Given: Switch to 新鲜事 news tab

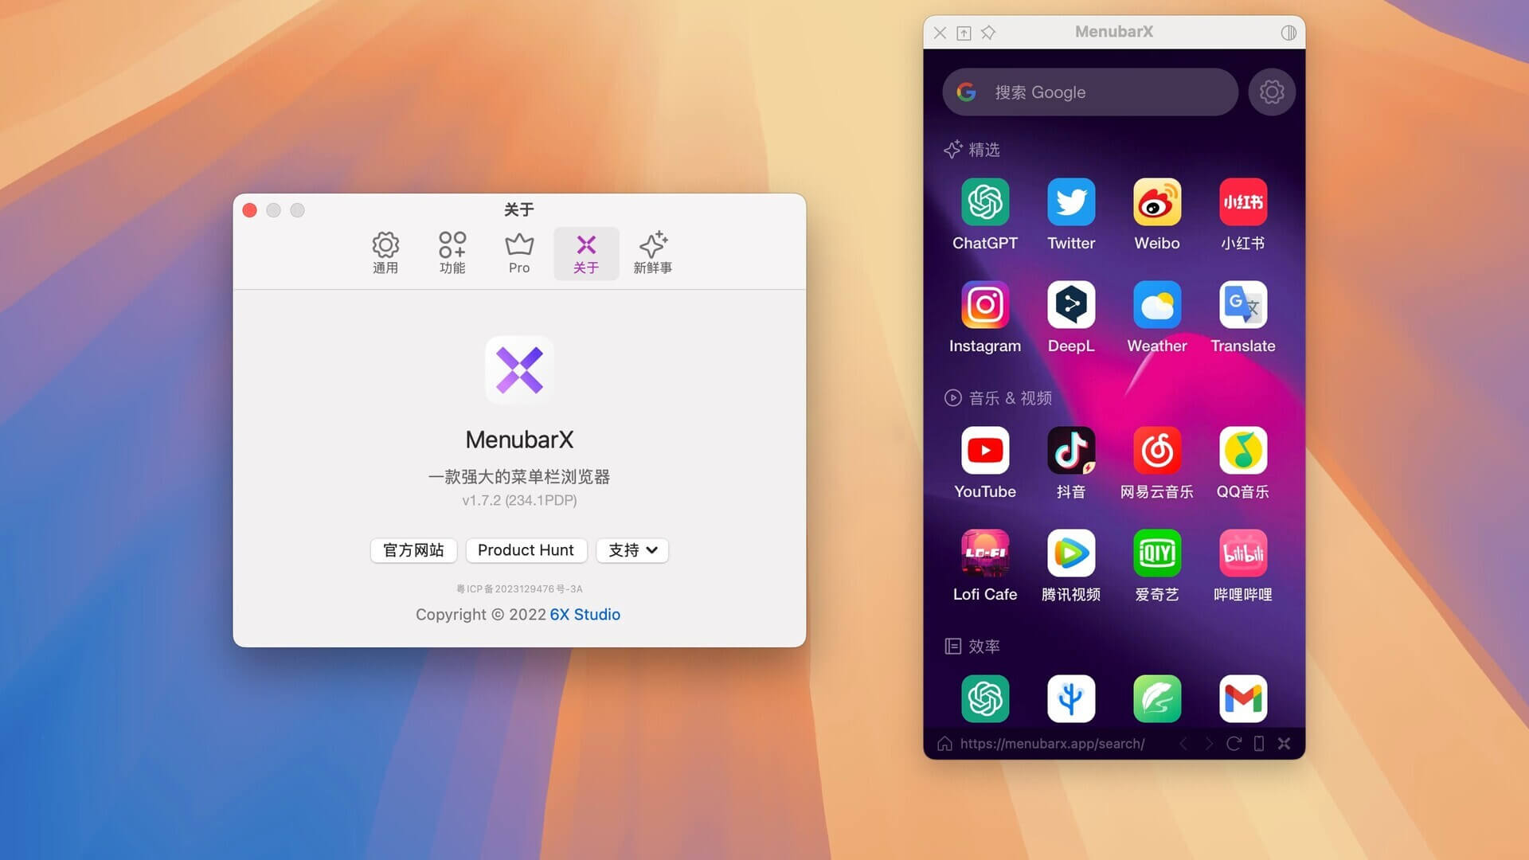Looking at the screenshot, I should [x=652, y=252].
